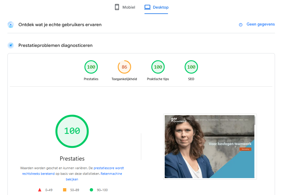Click the orange square 50–89 legend icon
The image size is (286, 195).
coord(65,190)
